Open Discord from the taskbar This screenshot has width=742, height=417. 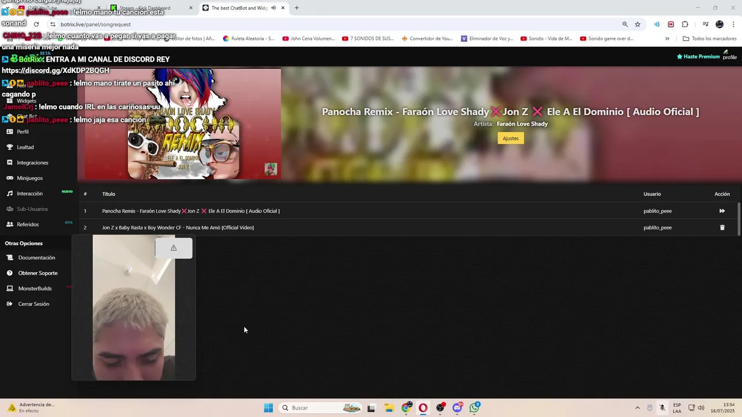click(457, 408)
